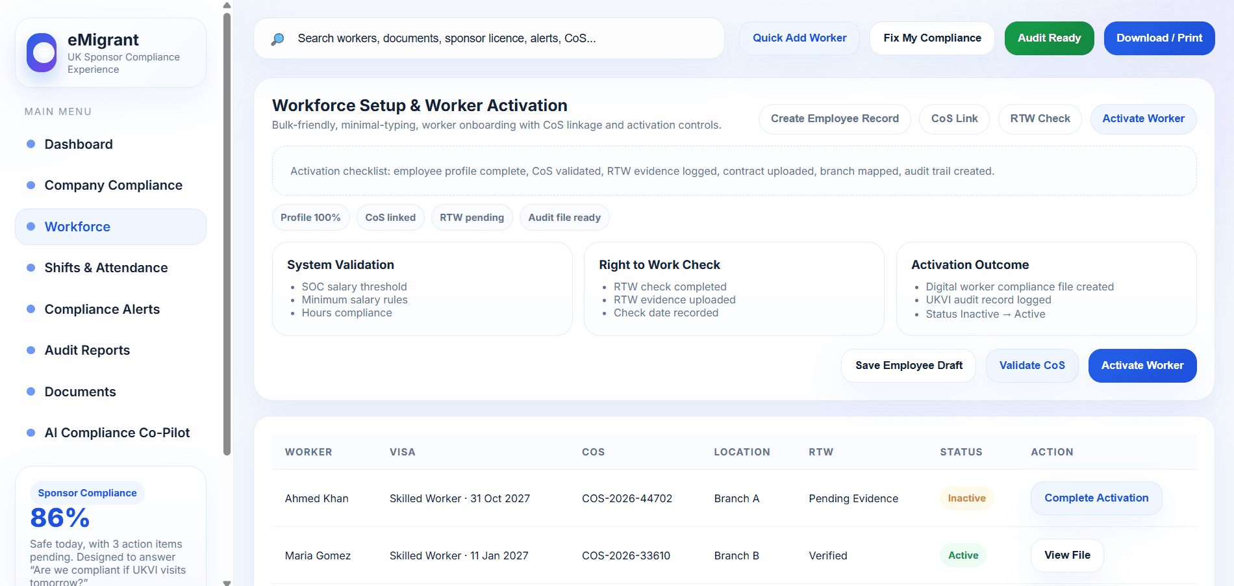Open Dashboard from the sidebar
Image resolution: width=1234 pixels, height=586 pixels.
click(x=78, y=144)
